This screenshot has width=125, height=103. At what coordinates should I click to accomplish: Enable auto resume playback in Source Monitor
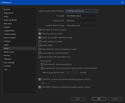click(42, 68)
